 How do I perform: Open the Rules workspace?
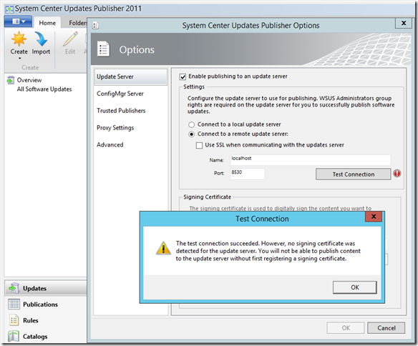(45, 320)
